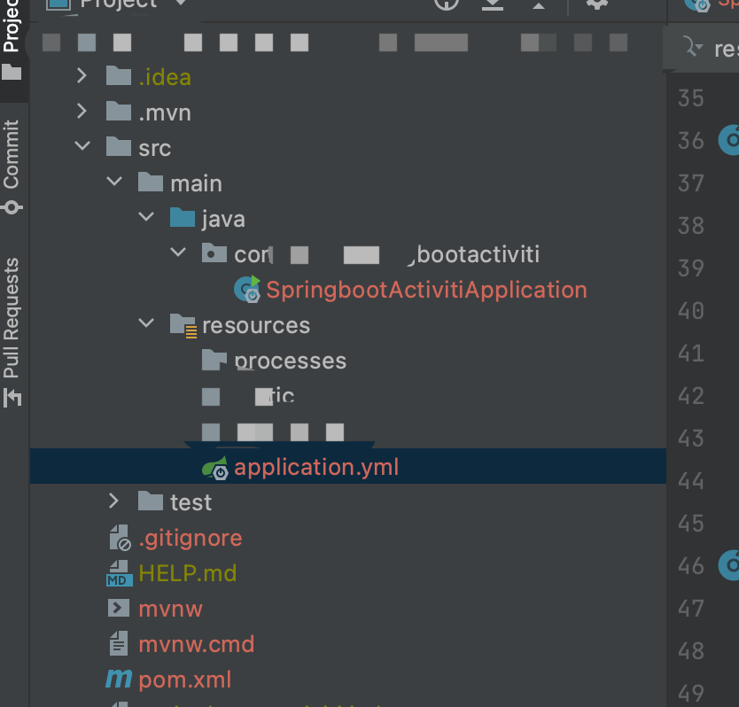
Task: Collapse the resources folder
Action: pyautogui.click(x=146, y=323)
